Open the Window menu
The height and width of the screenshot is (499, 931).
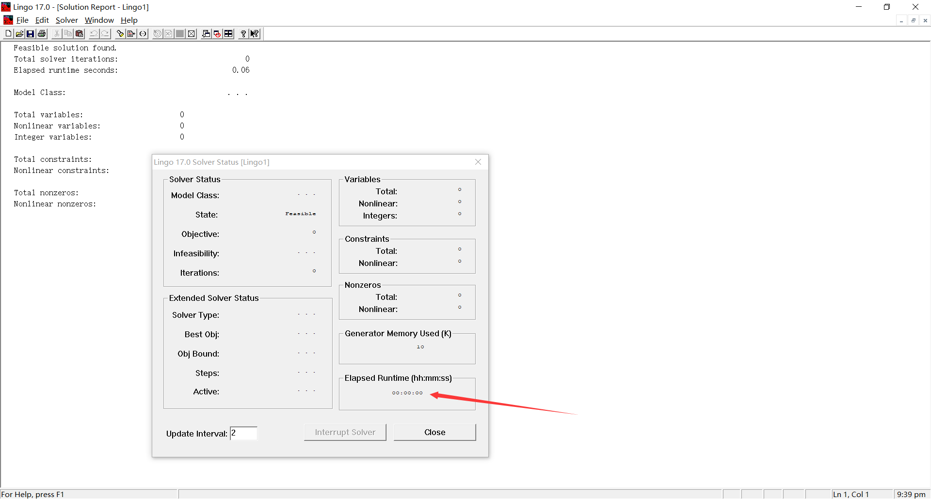coord(99,20)
